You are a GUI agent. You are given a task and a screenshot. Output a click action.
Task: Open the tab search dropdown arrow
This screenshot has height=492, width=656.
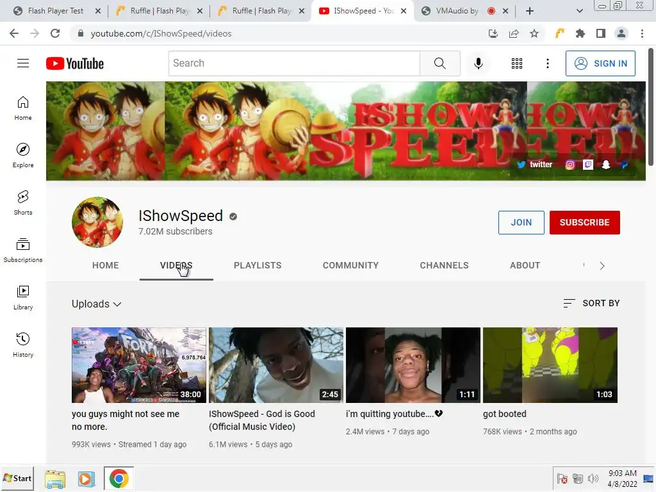(x=579, y=11)
